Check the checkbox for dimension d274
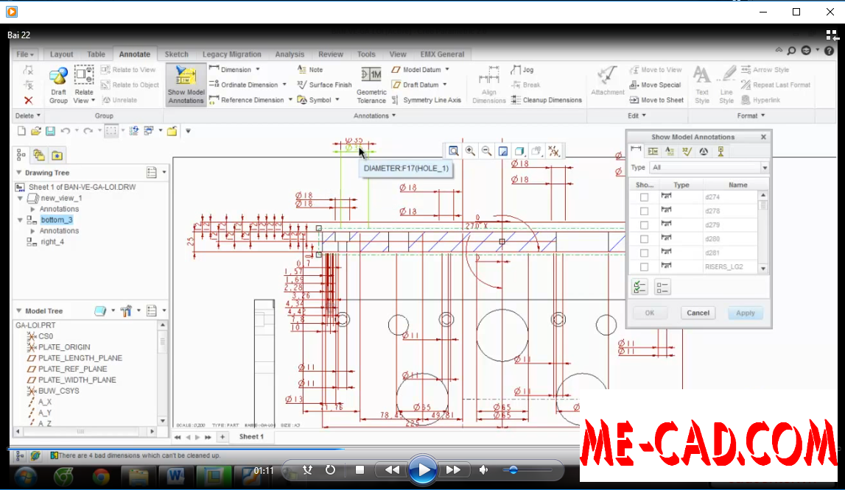This screenshot has width=845, height=490. point(645,196)
